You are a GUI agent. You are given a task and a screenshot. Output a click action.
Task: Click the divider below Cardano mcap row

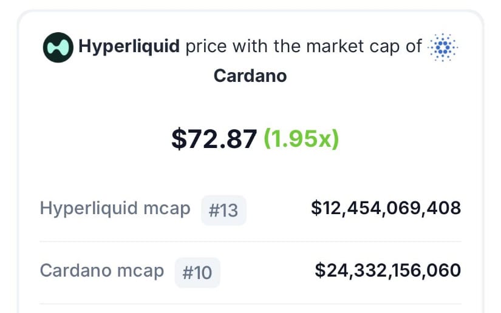pos(250,304)
